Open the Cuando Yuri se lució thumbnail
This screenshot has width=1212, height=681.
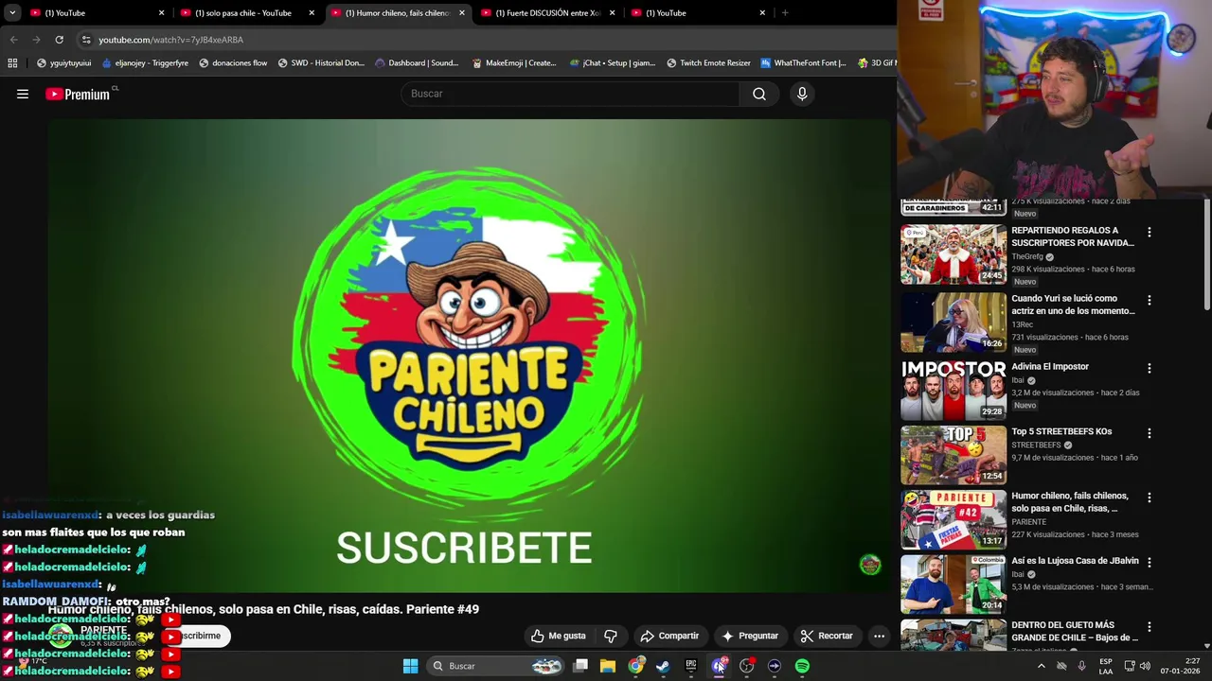(x=954, y=323)
